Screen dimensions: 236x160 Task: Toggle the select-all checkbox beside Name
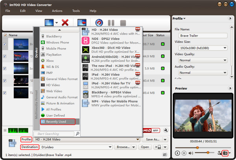[x=5, y=35]
